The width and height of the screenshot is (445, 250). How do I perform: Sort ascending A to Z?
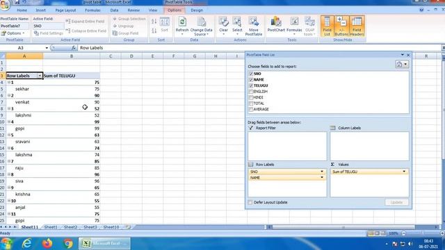(154, 22)
